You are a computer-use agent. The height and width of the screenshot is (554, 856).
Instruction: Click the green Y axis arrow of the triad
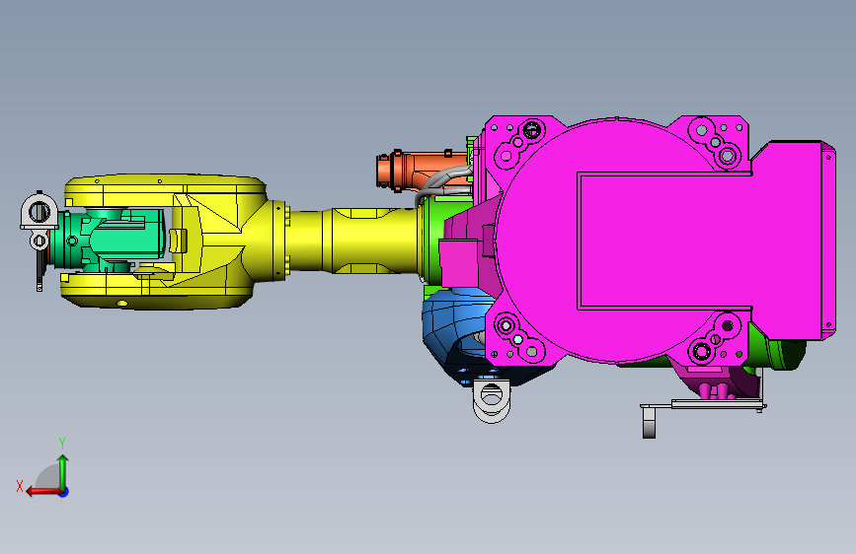tap(63, 471)
